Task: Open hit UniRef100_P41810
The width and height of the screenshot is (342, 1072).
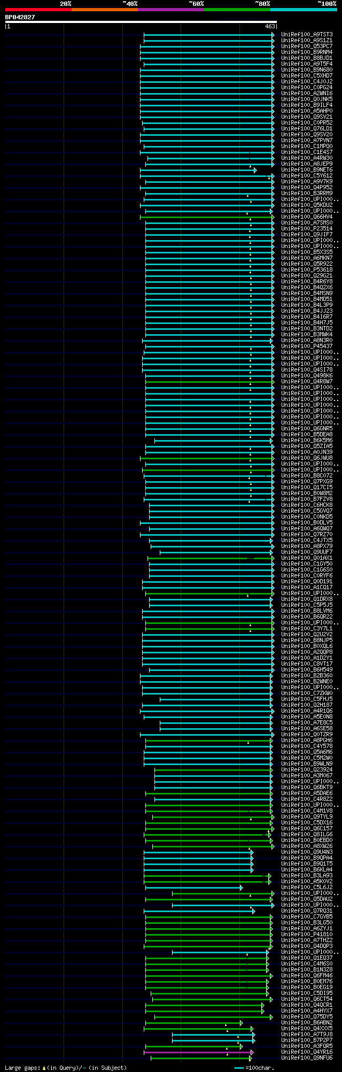Action: [307, 935]
